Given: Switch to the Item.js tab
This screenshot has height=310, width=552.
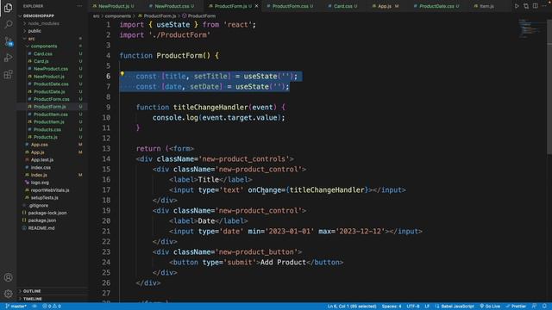Looking at the screenshot, I should (x=486, y=6).
